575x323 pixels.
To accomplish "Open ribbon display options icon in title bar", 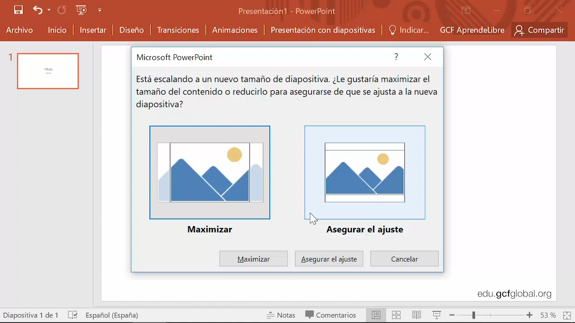I will point(466,10).
